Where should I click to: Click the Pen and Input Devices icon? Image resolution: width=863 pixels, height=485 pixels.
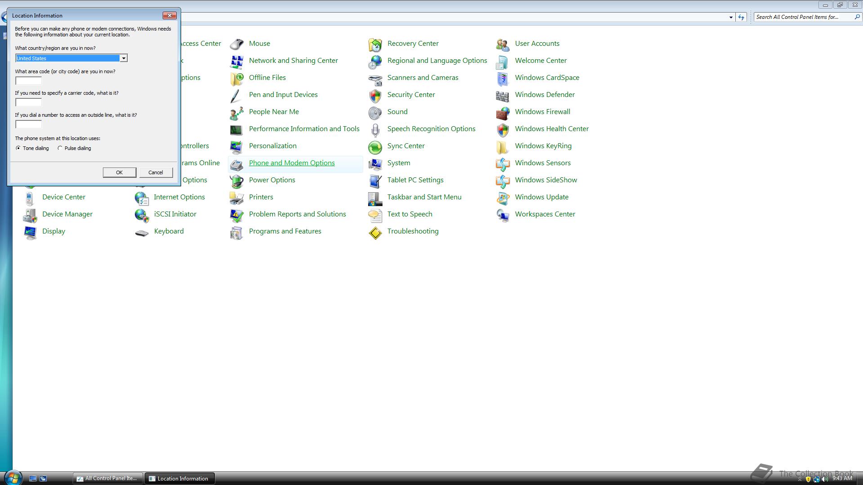coord(236,95)
